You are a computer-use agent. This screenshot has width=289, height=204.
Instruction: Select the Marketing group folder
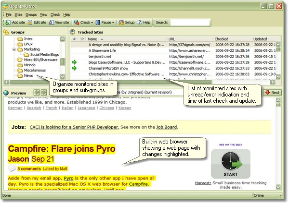click(28, 49)
